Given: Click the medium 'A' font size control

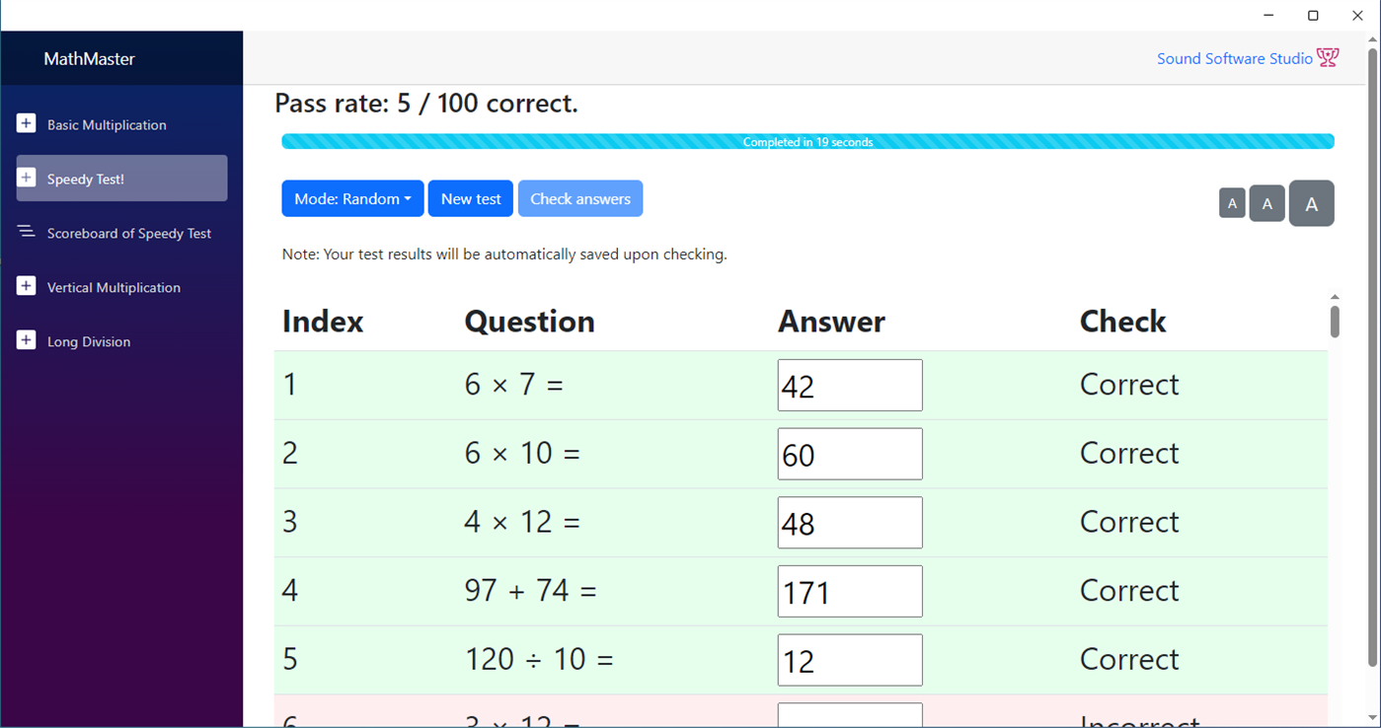Looking at the screenshot, I should pyautogui.click(x=1266, y=203).
